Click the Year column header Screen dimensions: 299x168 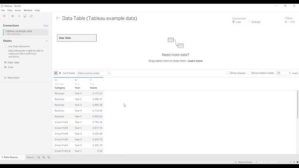pyautogui.click(x=77, y=88)
